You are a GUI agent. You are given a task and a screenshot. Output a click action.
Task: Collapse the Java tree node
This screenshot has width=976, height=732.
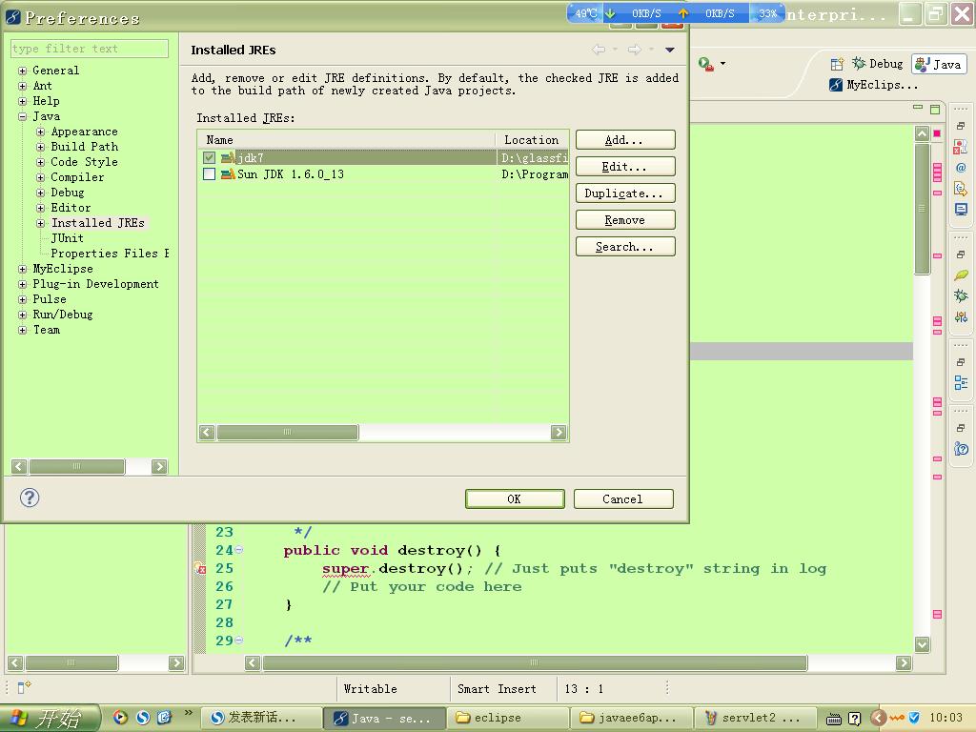click(23, 116)
